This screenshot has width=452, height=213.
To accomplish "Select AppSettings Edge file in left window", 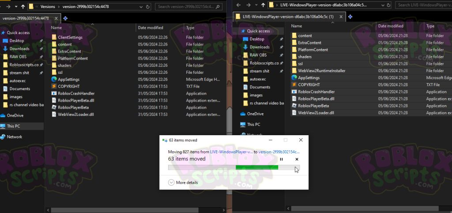I will click(68, 80).
